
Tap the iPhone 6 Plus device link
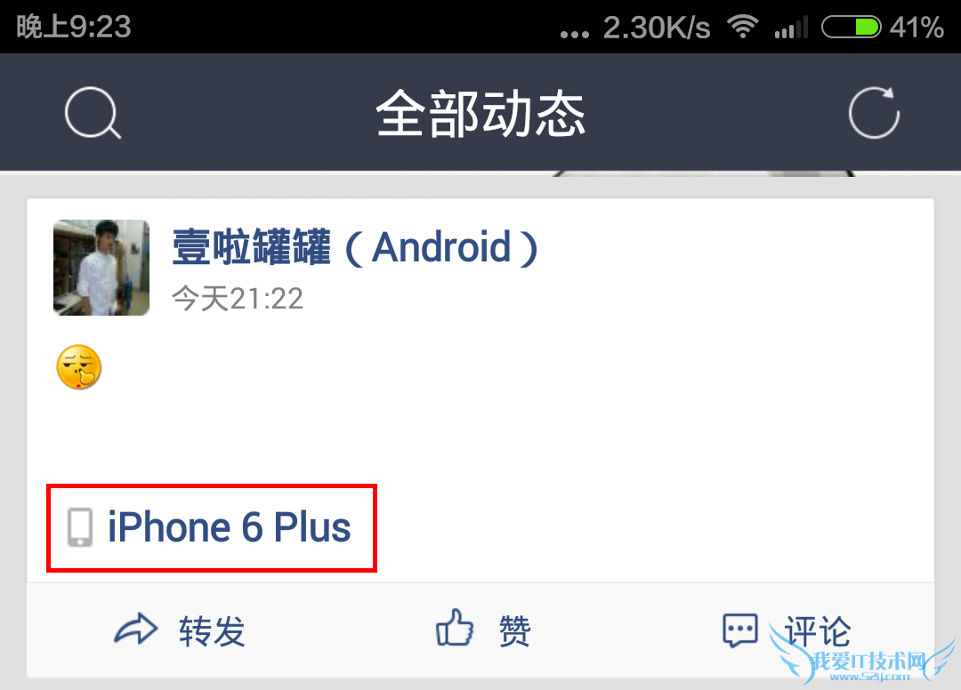point(230,527)
